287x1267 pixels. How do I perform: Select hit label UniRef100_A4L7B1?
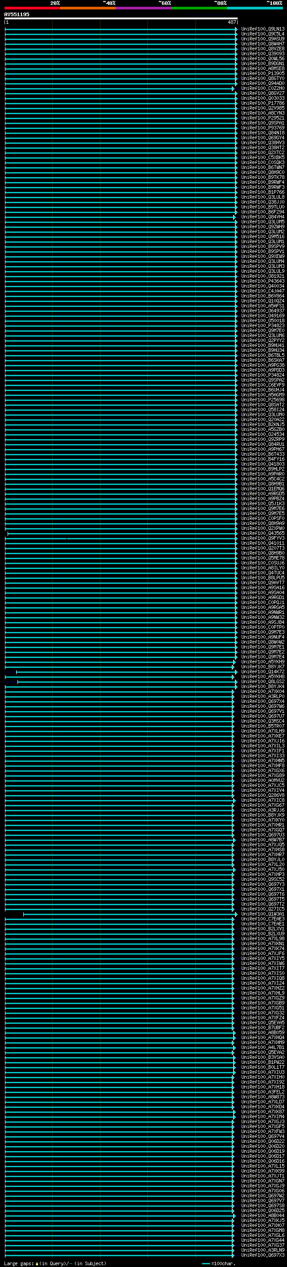pos(262,1048)
